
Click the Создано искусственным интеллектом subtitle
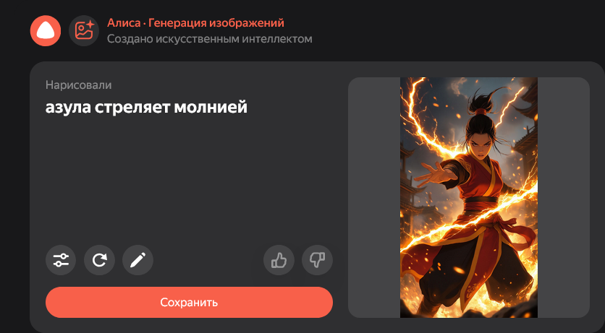click(x=210, y=39)
